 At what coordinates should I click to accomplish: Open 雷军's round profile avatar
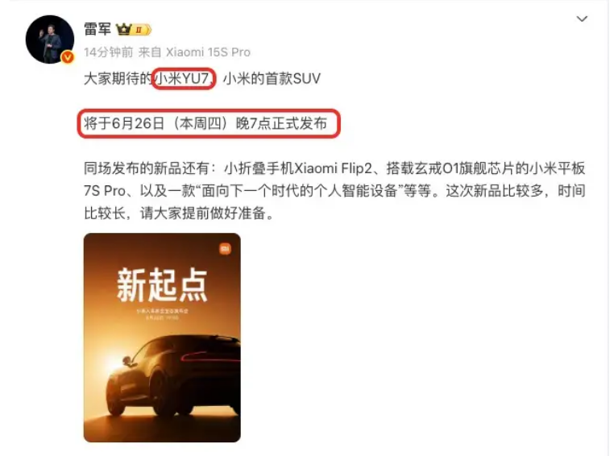coord(50,39)
